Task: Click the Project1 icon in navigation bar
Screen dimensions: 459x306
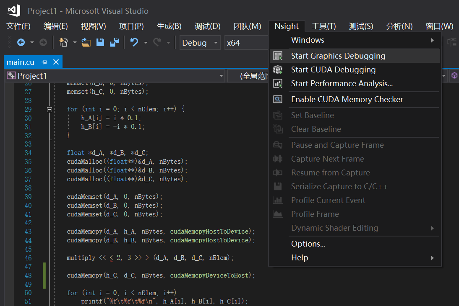Action: (x=11, y=76)
